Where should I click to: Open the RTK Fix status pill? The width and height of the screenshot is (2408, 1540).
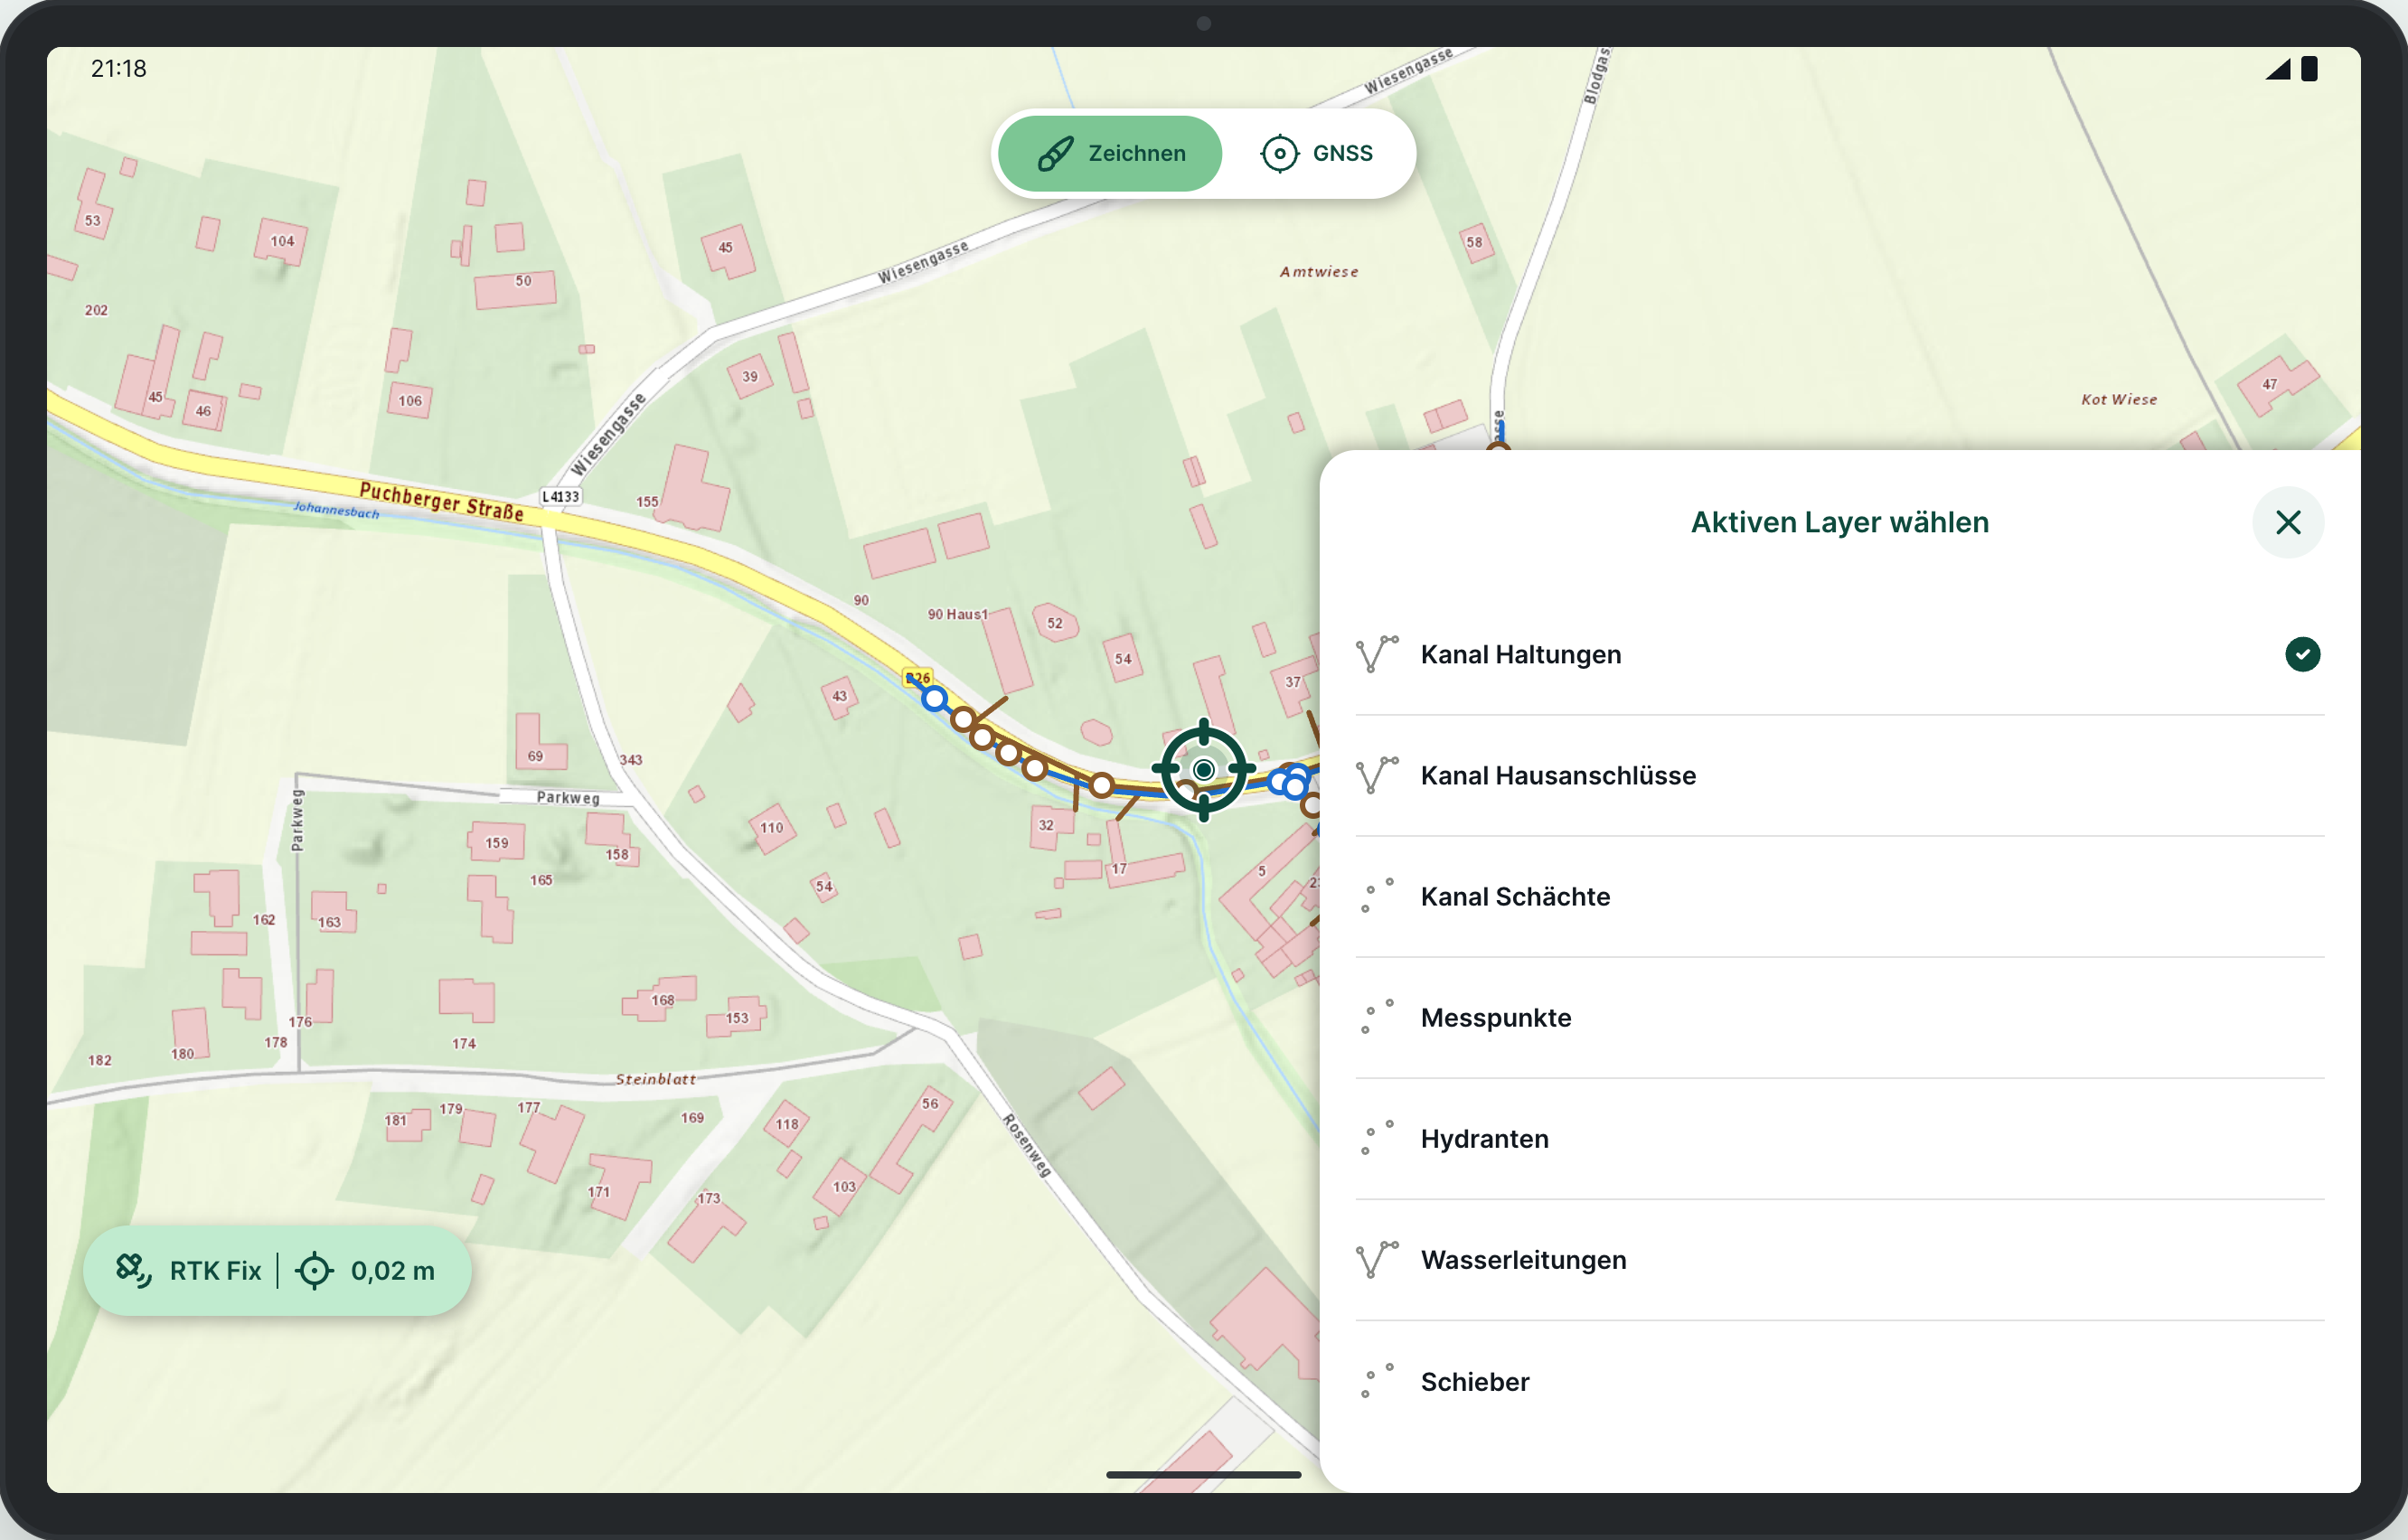coord(277,1270)
